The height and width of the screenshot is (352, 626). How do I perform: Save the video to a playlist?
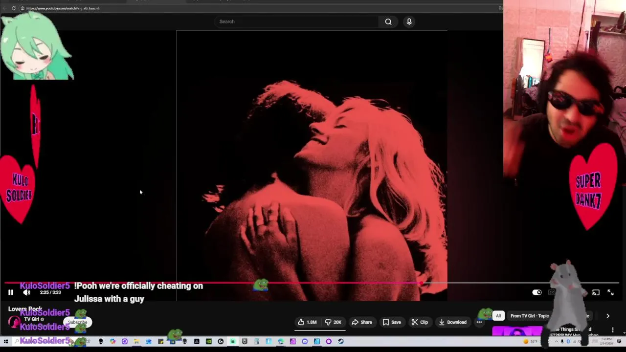point(392,322)
